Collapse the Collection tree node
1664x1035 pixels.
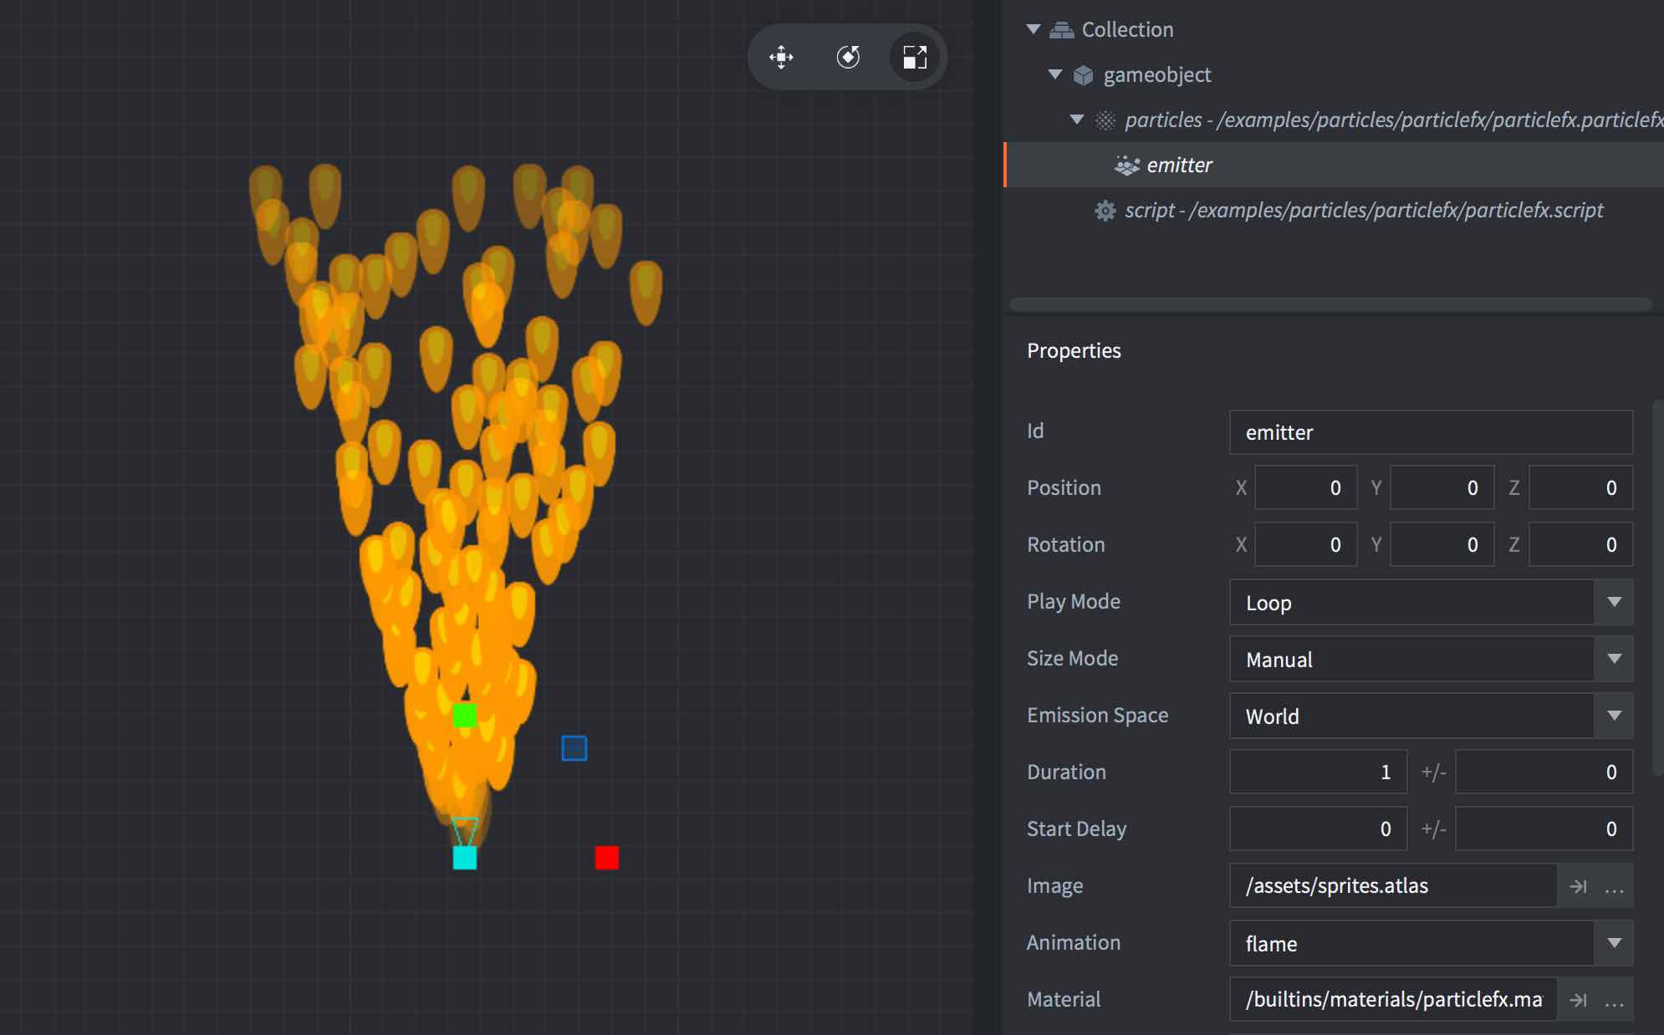1034,28
